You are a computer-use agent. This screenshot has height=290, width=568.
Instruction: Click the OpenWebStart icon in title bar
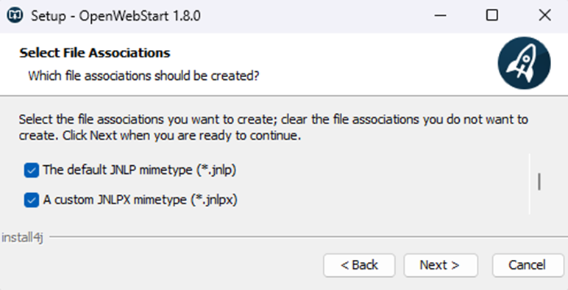tap(15, 15)
